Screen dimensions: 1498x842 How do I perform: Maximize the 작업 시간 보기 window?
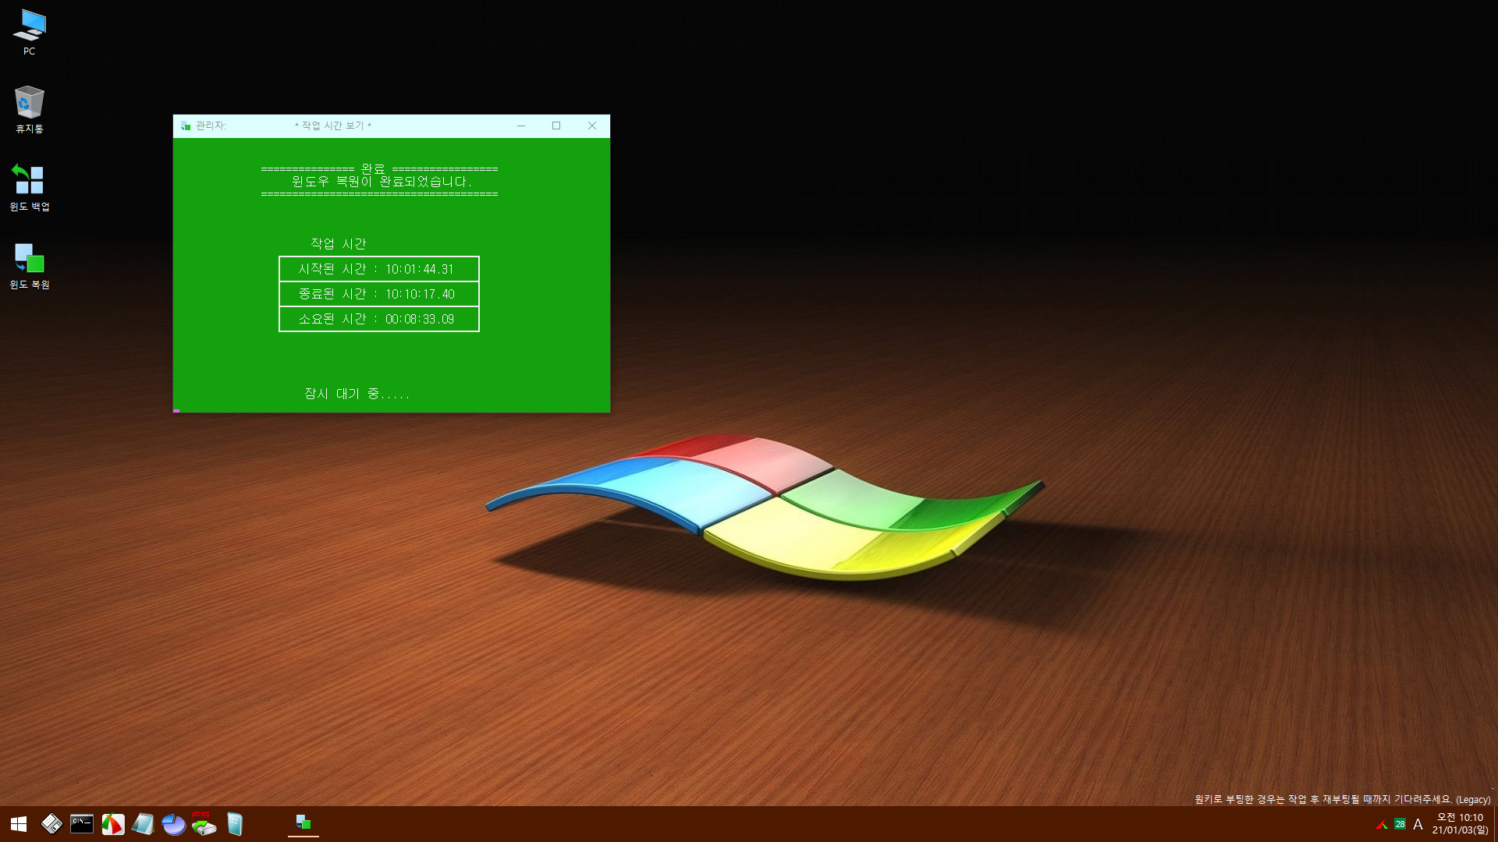coord(556,126)
